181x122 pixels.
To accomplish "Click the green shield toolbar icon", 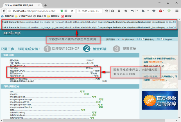I will click(169, 11).
